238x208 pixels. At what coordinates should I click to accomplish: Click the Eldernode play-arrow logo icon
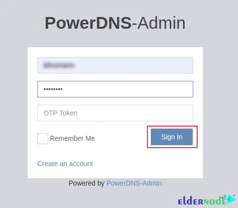point(230,199)
